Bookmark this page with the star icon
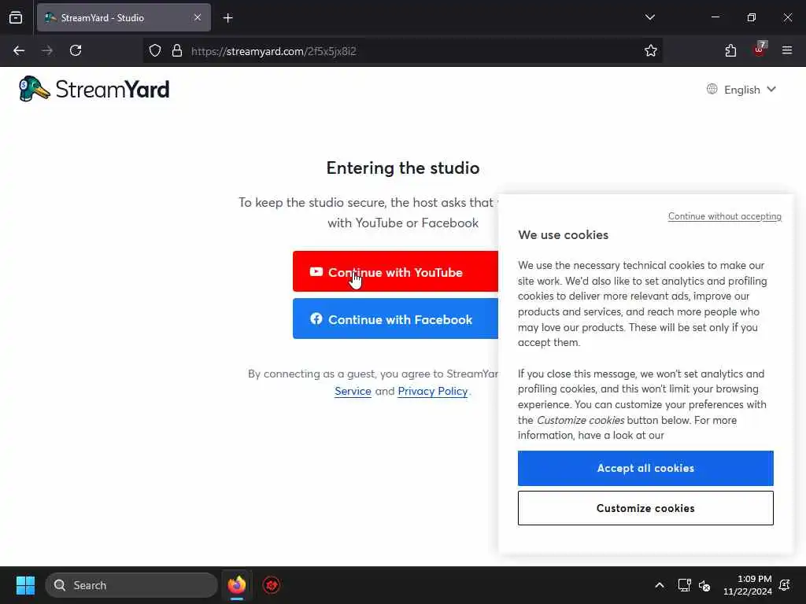 click(x=651, y=50)
